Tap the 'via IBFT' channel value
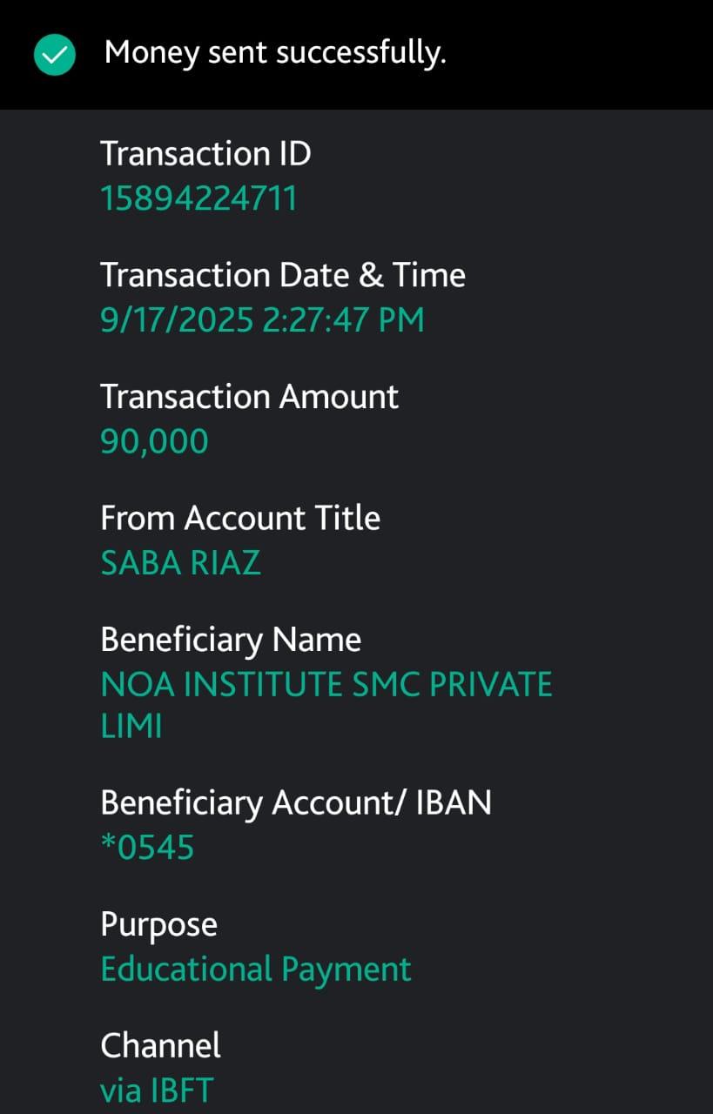Screen dimensions: 713x1114 coord(157,1091)
